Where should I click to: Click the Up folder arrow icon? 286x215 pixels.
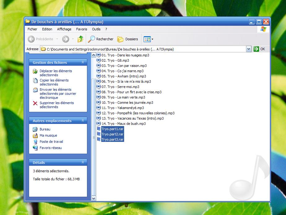click(x=80, y=39)
